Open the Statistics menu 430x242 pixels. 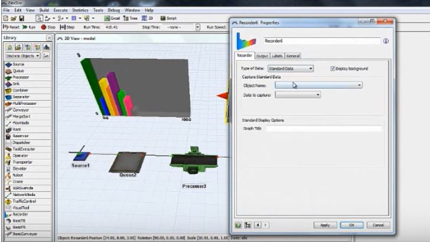tap(80, 10)
